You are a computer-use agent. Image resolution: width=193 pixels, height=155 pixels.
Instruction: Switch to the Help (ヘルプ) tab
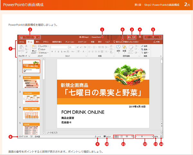(107, 42)
